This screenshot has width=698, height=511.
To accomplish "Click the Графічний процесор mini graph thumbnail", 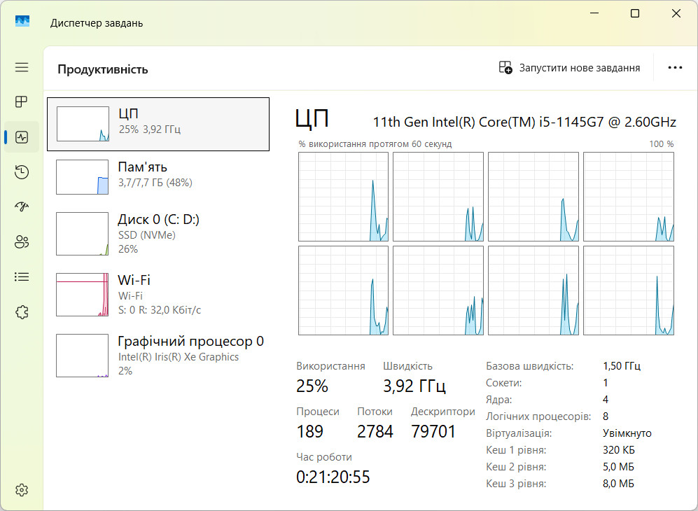I will tap(83, 356).
